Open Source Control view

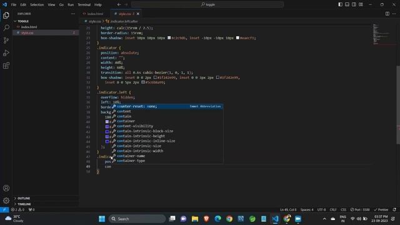tap(6, 40)
